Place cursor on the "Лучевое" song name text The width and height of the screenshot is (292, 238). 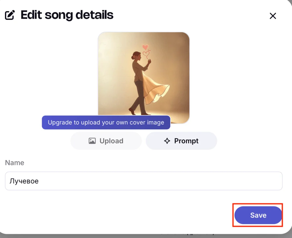coord(24,181)
